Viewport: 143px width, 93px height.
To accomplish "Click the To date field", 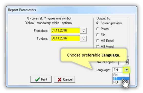I will 65,38.
